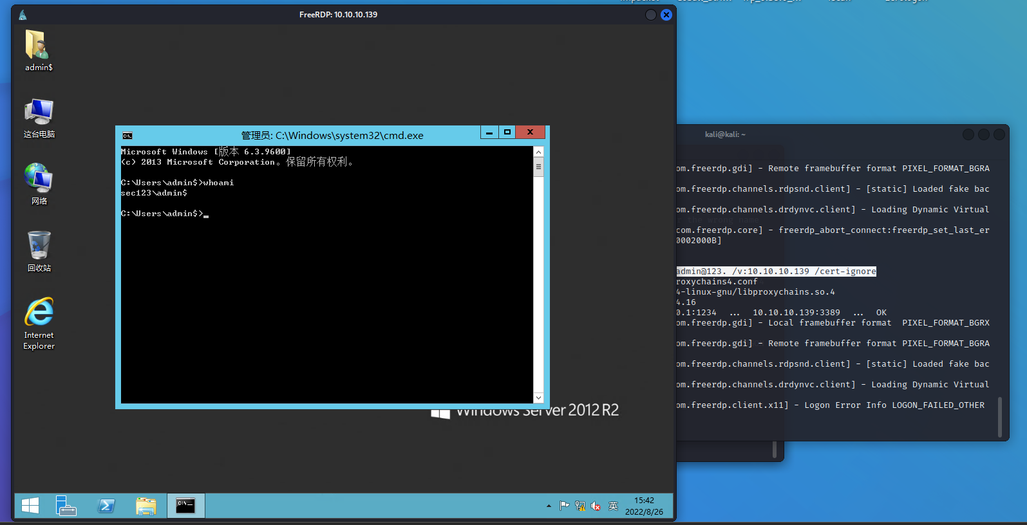The width and height of the screenshot is (1027, 525).
Task: Click the FreeRDP: 10.10.10.139 title
Action: (x=338, y=15)
